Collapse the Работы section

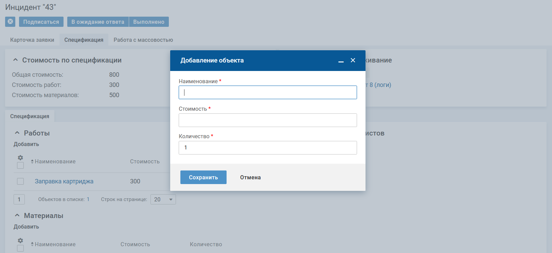17,133
